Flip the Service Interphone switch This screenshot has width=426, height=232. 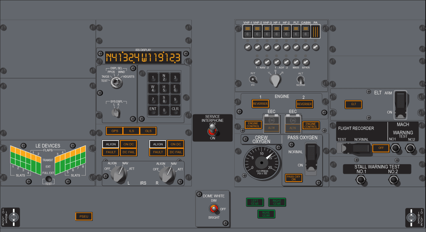213,131
